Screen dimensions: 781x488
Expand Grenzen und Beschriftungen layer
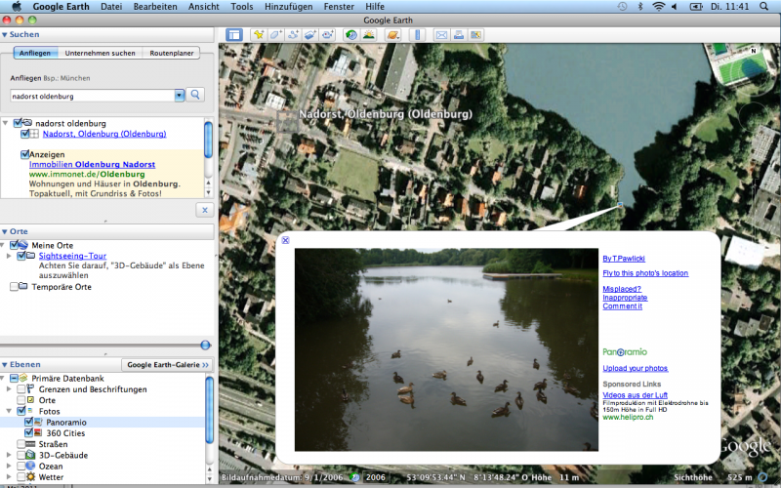10,389
